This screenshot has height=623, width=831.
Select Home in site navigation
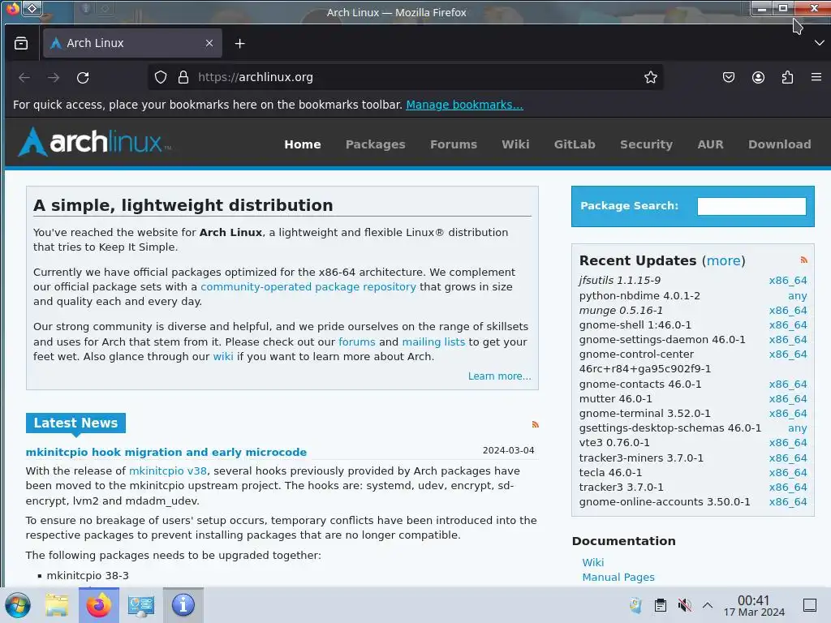coord(303,144)
